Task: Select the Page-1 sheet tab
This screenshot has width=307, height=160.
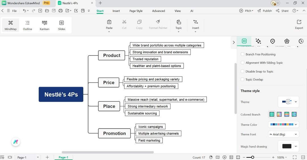Action: tap(63, 157)
